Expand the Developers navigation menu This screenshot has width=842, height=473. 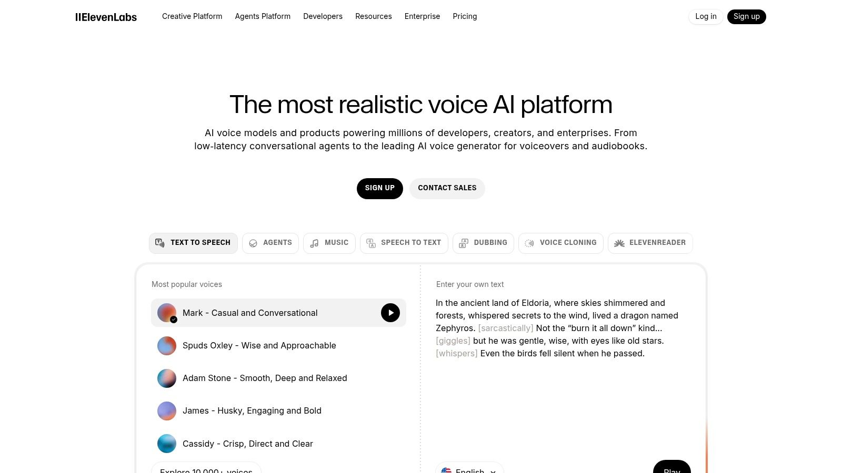(323, 16)
